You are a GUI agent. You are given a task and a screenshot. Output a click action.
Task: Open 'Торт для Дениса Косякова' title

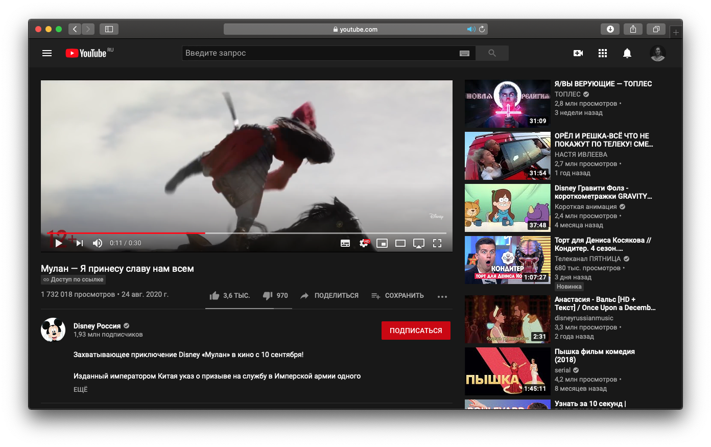coord(603,244)
